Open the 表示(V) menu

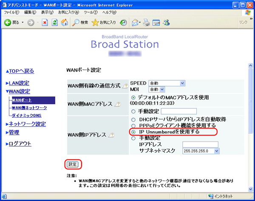tap(47, 12)
